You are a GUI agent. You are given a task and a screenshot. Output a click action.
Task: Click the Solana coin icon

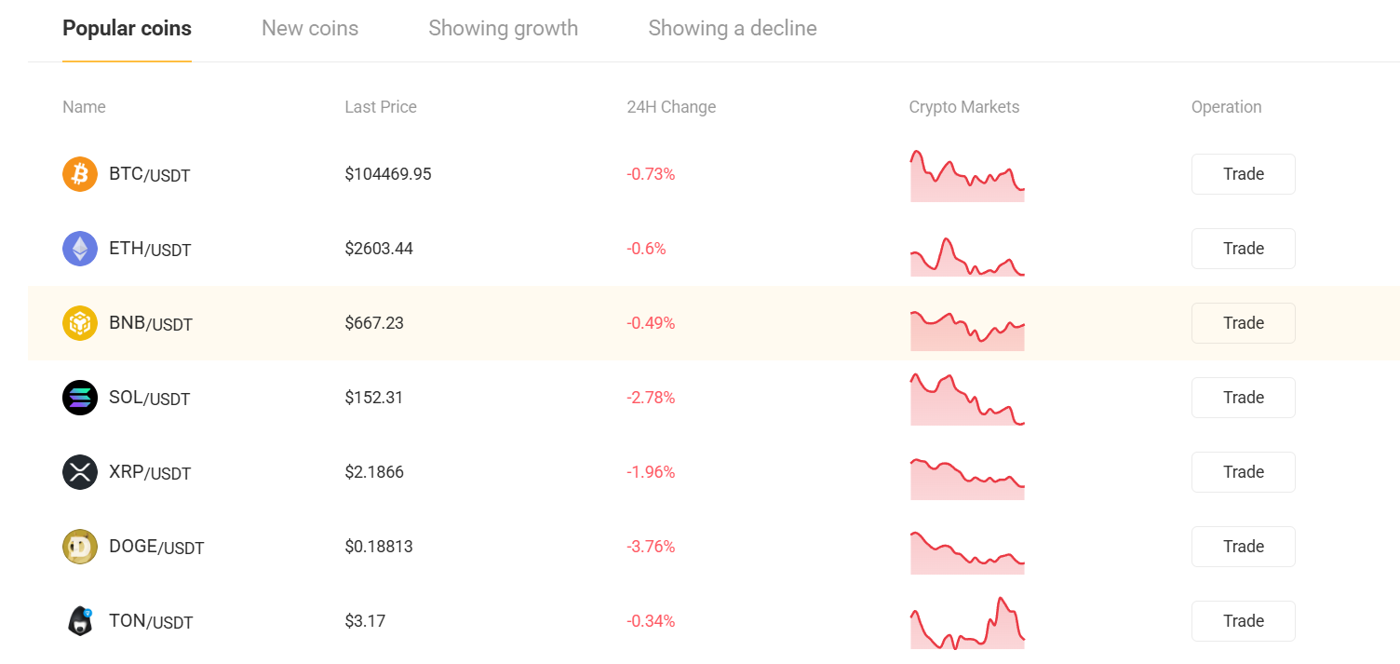pos(80,398)
